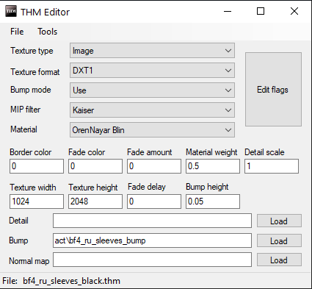Click the Material label beside its dropdown
The height and width of the screenshot is (289, 312).
[x=23, y=129]
